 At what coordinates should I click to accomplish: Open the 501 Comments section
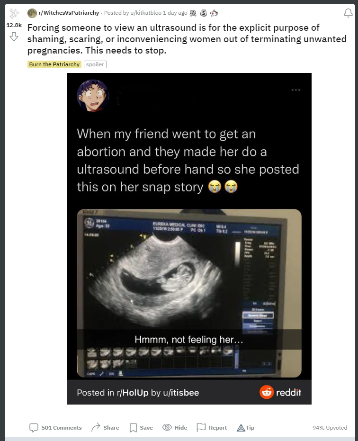[55, 427]
